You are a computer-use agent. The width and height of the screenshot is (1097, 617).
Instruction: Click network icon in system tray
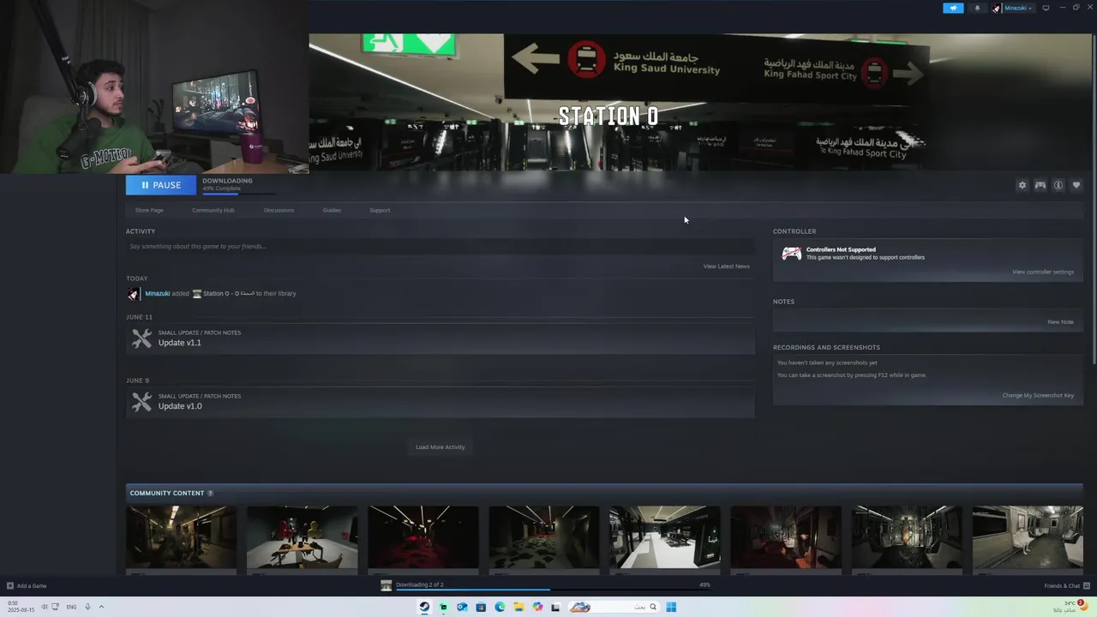click(56, 607)
